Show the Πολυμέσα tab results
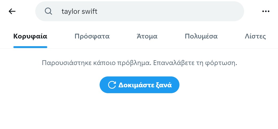Screen dimensions: 278x129 point(201,36)
